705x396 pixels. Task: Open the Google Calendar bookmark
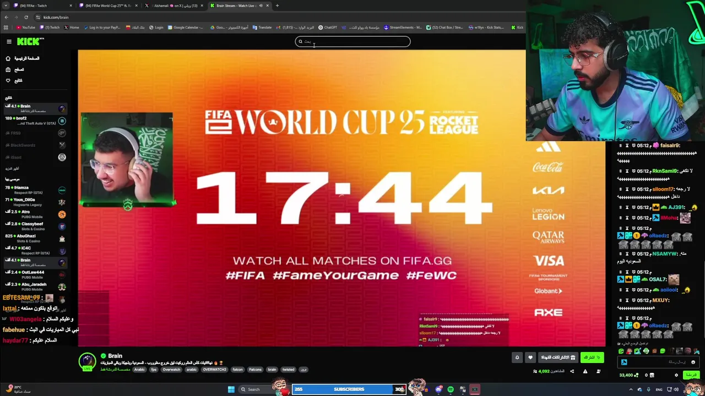click(186, 28)
